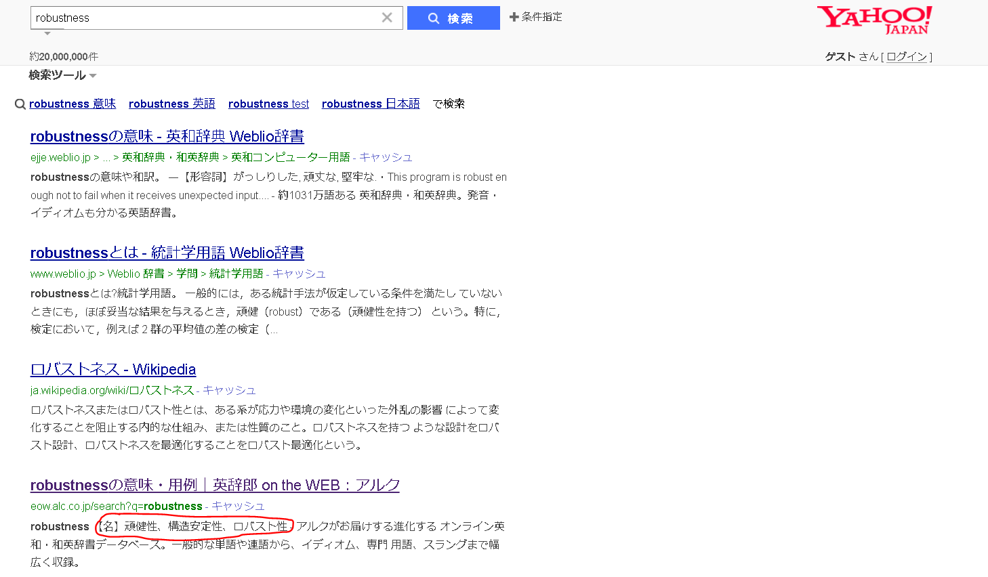The image size is (988, 577).
Task: Open the cache link for the eow.alc.co.jp result
Action: (x=238, y=506)
